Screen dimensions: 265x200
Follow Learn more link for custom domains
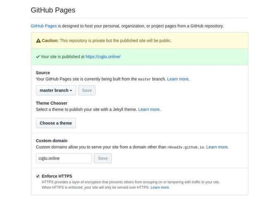(217, 147)
